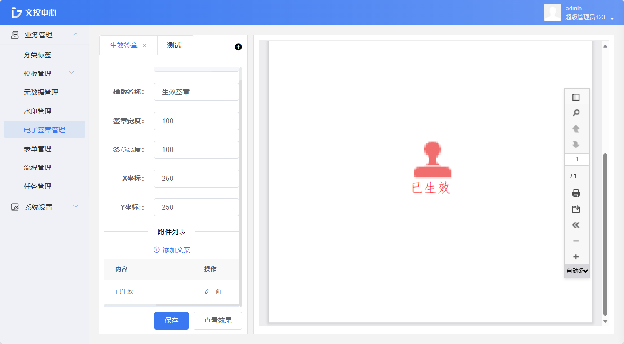Create a new template with the plus button
This screenshot has height=344, width=624.
pyautogui.click(x=238, y=47)
